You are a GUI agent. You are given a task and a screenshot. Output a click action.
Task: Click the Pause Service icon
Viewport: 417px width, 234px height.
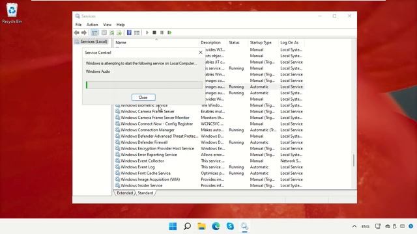coord(162,32)
